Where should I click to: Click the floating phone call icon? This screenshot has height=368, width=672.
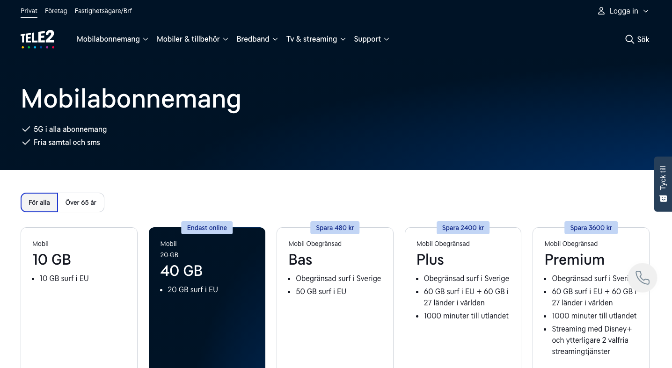(643, 278)
